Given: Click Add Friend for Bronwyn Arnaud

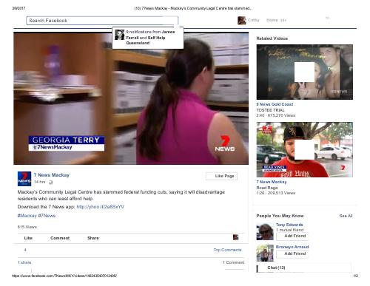Looking at the screenshot, I should point(292,253).
